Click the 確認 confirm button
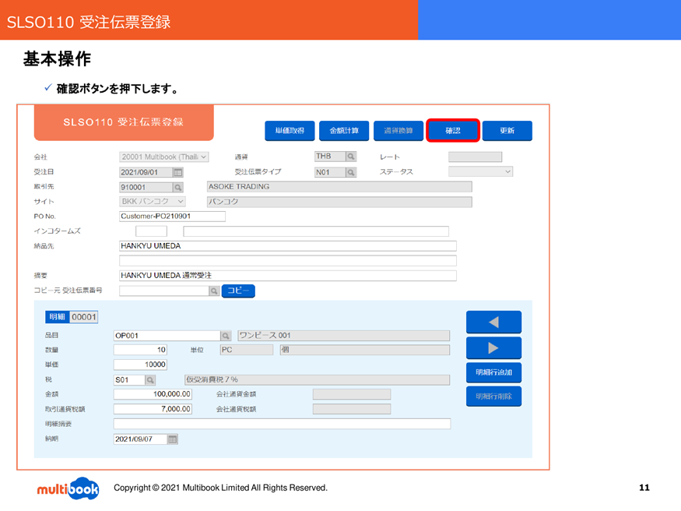 (453, 130)
